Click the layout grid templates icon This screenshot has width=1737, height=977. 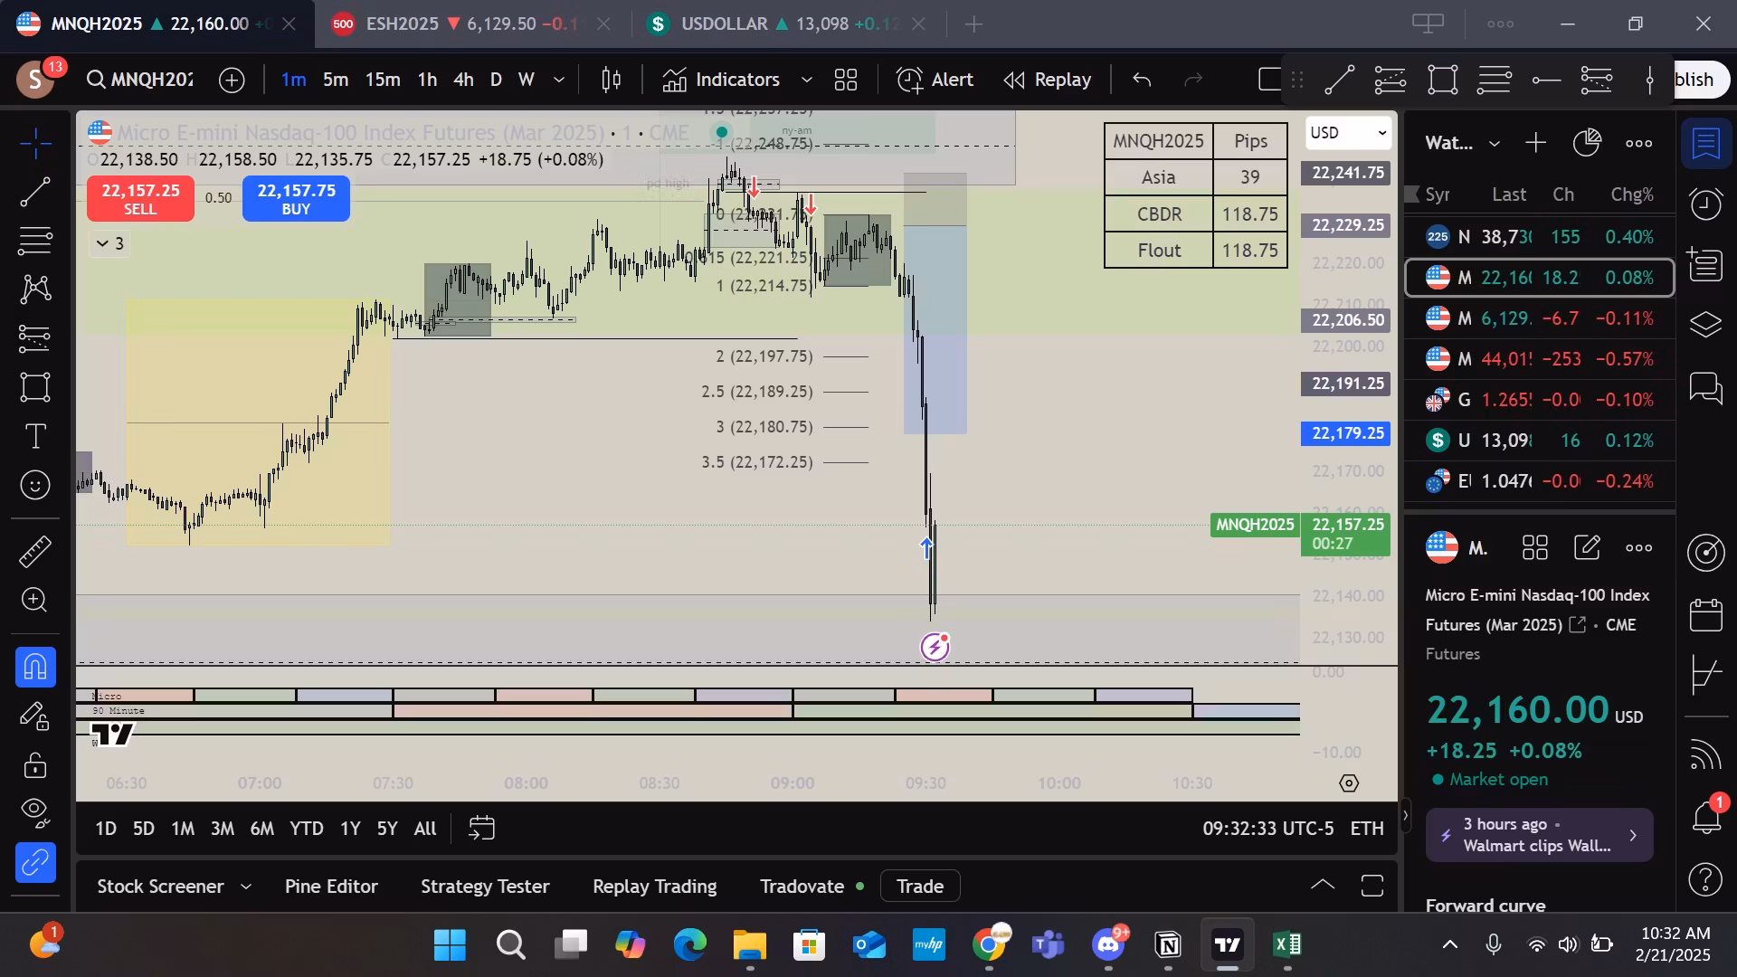coord(846,80)
